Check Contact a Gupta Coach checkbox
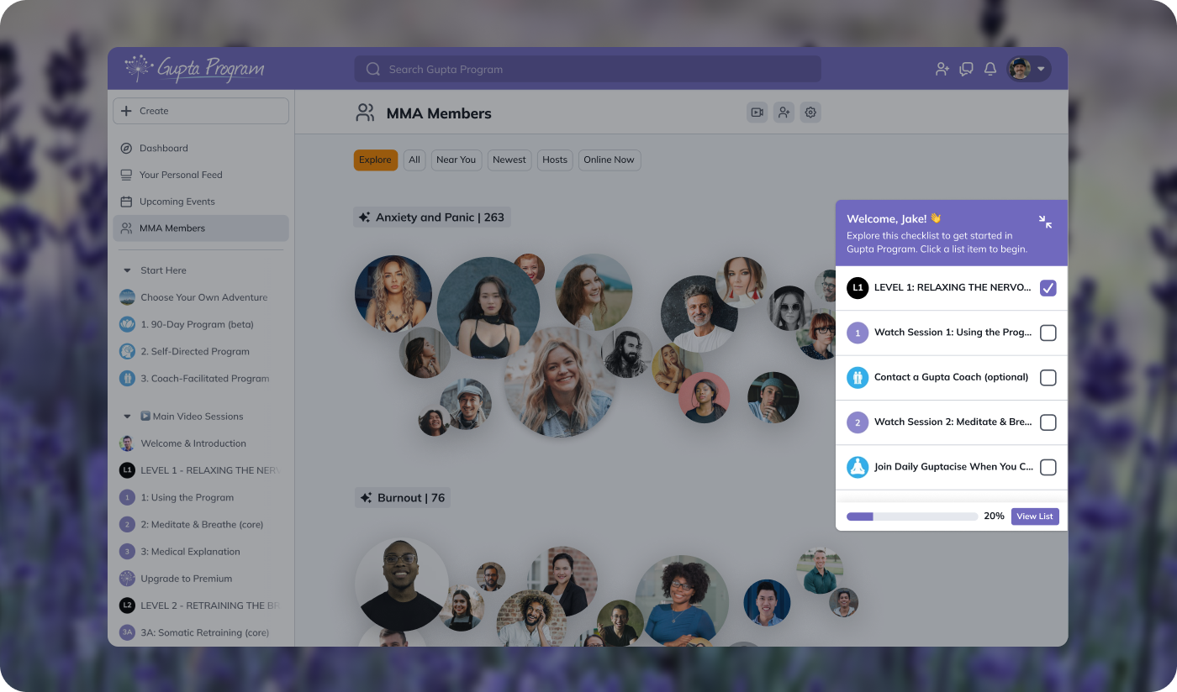The image size is (1177, 692). (1048, 377)
